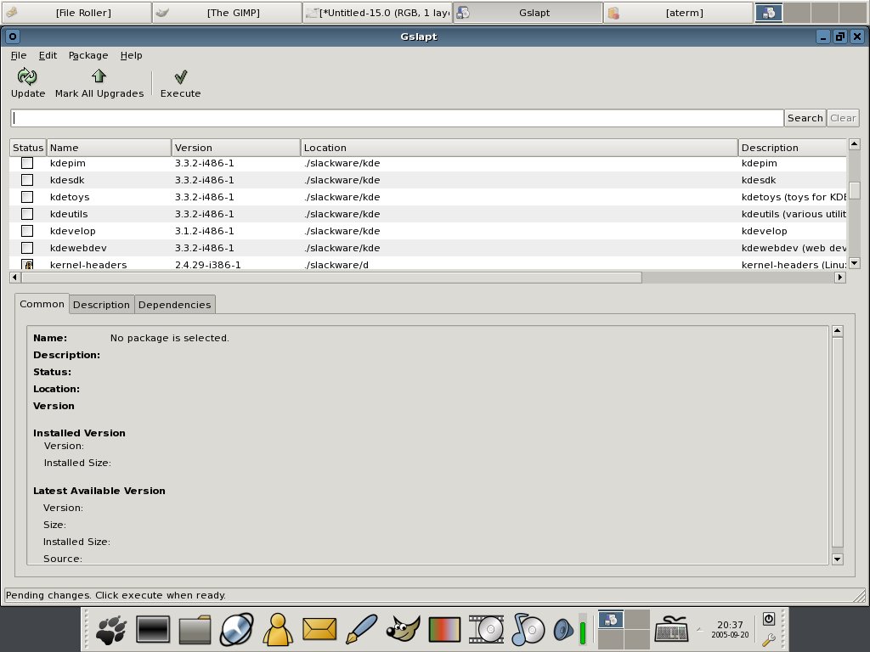Switch to The GIMP taskbar window
This screenshot has height=652, width=870.
[x=227, y=13]
